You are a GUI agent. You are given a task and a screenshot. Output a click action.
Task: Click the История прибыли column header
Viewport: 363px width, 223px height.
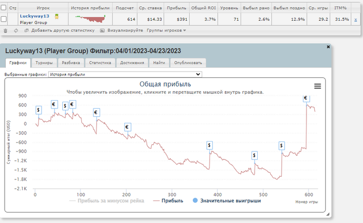click(x=90, y=8)
